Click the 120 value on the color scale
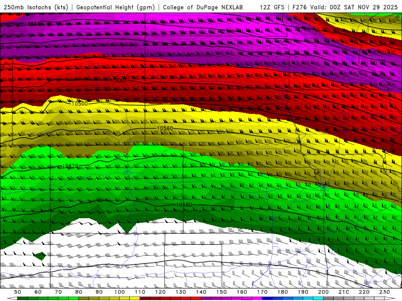The image size is (402, 301). [x=160, y=292]
